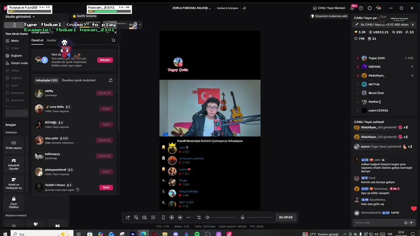
Task: Adjust the speaker volume slider
Action: pos(224,217)
